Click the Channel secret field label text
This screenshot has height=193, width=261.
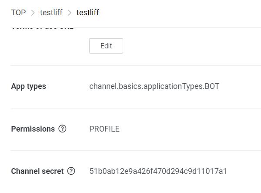[x=37, y=171]
